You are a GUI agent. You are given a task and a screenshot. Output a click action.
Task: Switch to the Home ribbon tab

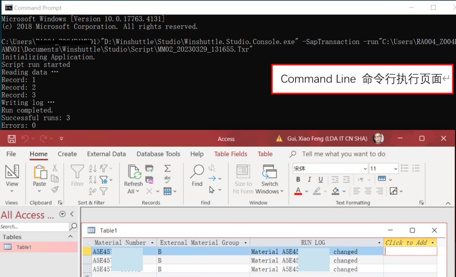point(38,154)
